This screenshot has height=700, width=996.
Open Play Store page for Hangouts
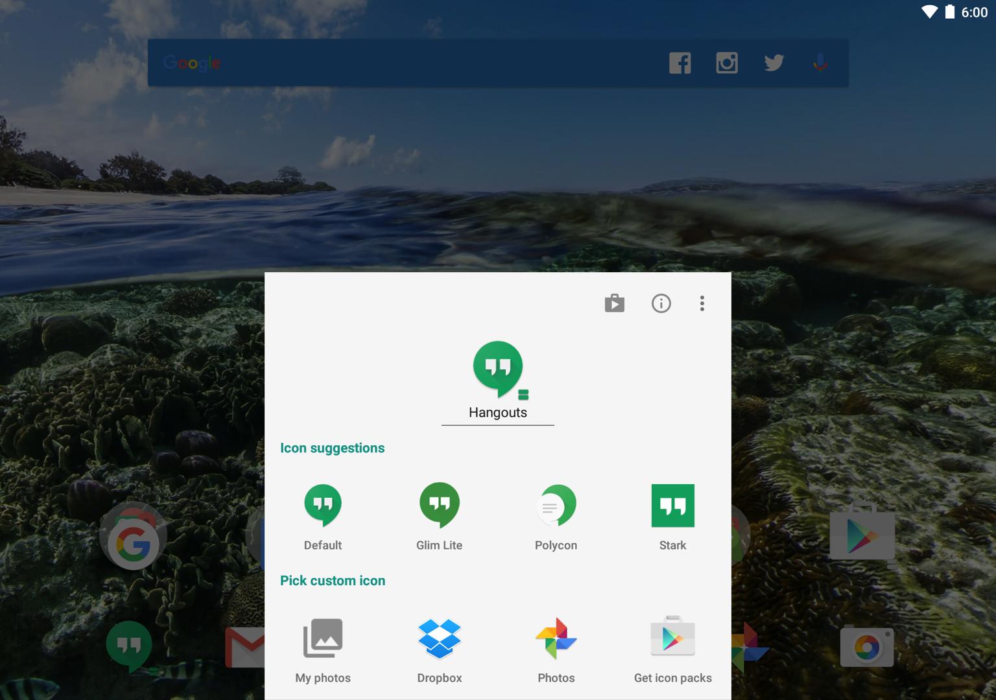614,303
